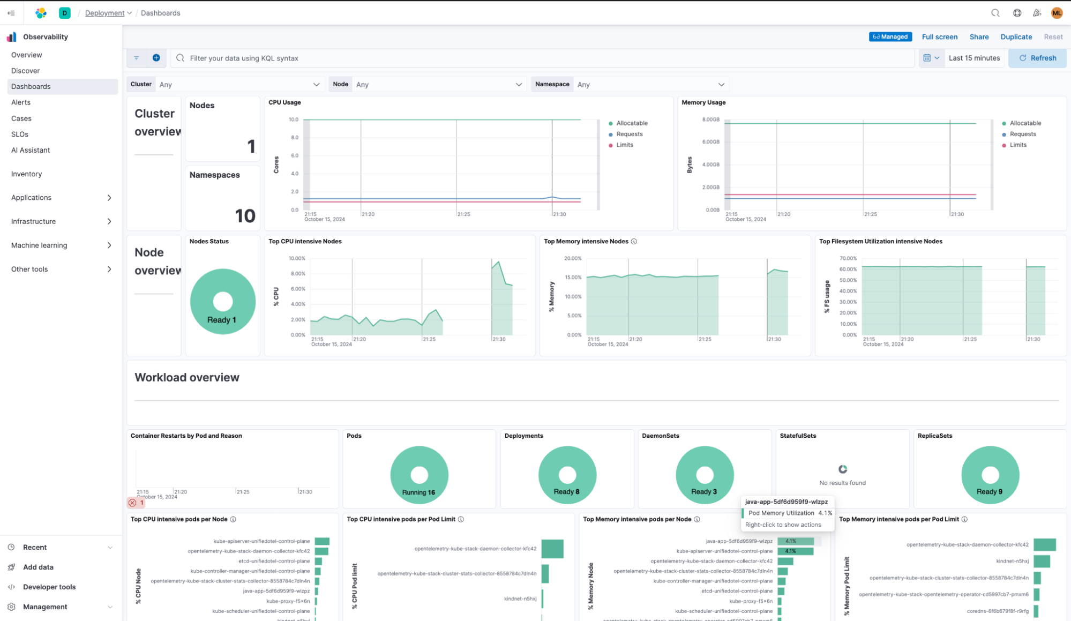Collapse the side navigation menu icon

[x=11, y=13]
